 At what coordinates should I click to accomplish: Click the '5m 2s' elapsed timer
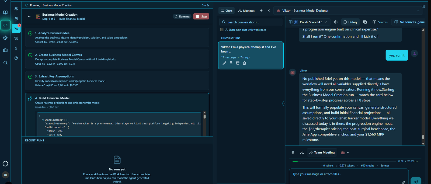206,5
